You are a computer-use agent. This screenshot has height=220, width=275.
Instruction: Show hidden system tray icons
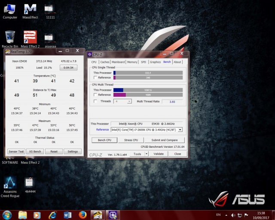[x=226, y=214]
